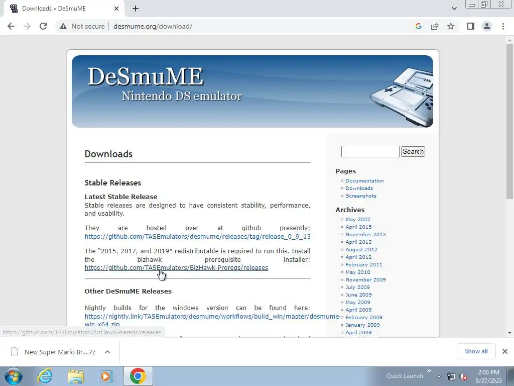Open the January 2009 archive
The image size is (514, 386).
click(362, 325)
